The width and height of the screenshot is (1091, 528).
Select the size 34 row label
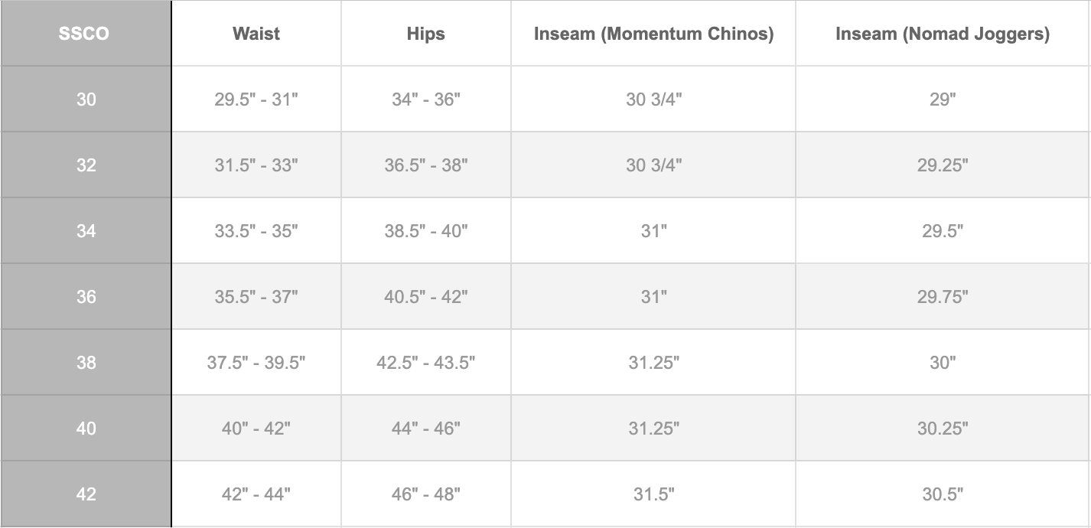click(x=86, y=231)
